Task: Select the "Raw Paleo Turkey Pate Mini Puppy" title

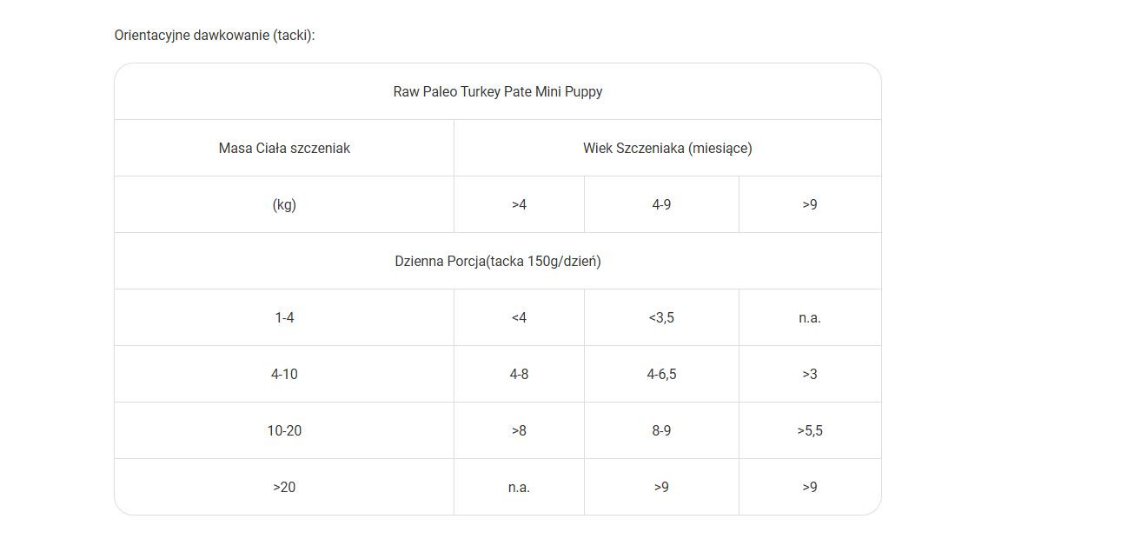Action: tap(497, 91)
